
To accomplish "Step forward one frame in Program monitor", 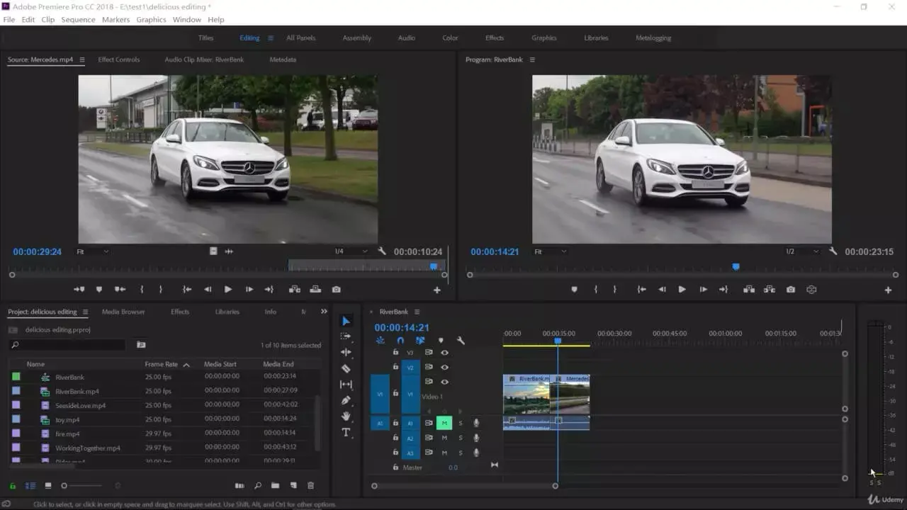I will [703, 290].
